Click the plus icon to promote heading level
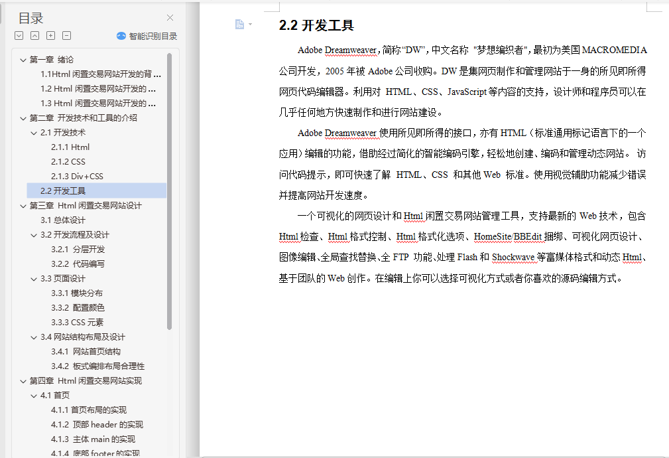Viewport: 669px width, 458px height. tap(51, 35)
